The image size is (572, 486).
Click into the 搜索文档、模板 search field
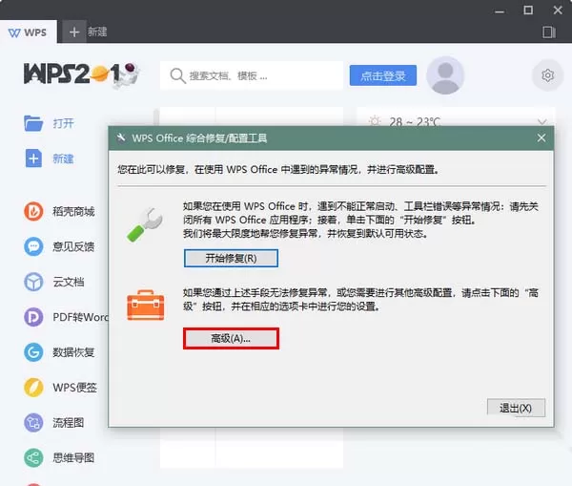coord(252,75)
